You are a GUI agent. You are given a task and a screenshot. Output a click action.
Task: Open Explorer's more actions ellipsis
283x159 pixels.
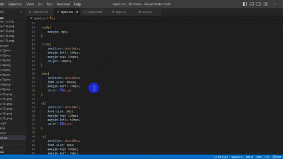tap(21, 12)
